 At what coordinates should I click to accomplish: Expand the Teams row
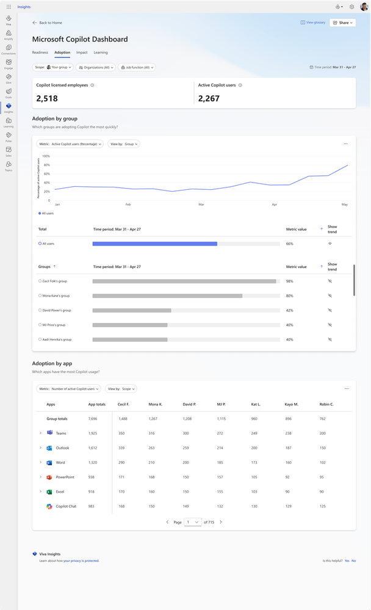coord(40,433)
